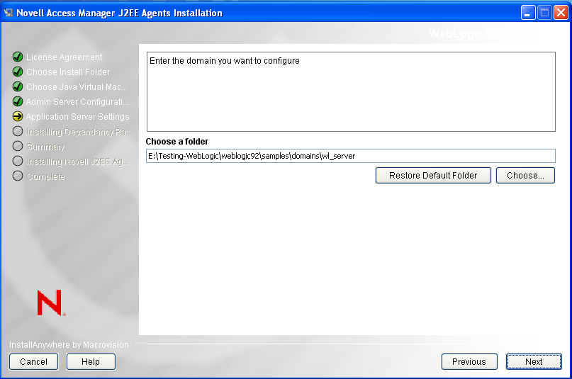Image resolution: width=572 pixels, height=379 pixels.
Task: Click empty circle beside Installing Novell J2EE Ag...
Action: pos(18,161)
